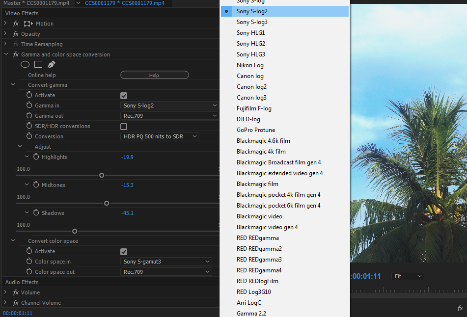Click the Midtones value -15.3
The width and height of the screenshot is (467, 317).
click(x=127, y=185)
